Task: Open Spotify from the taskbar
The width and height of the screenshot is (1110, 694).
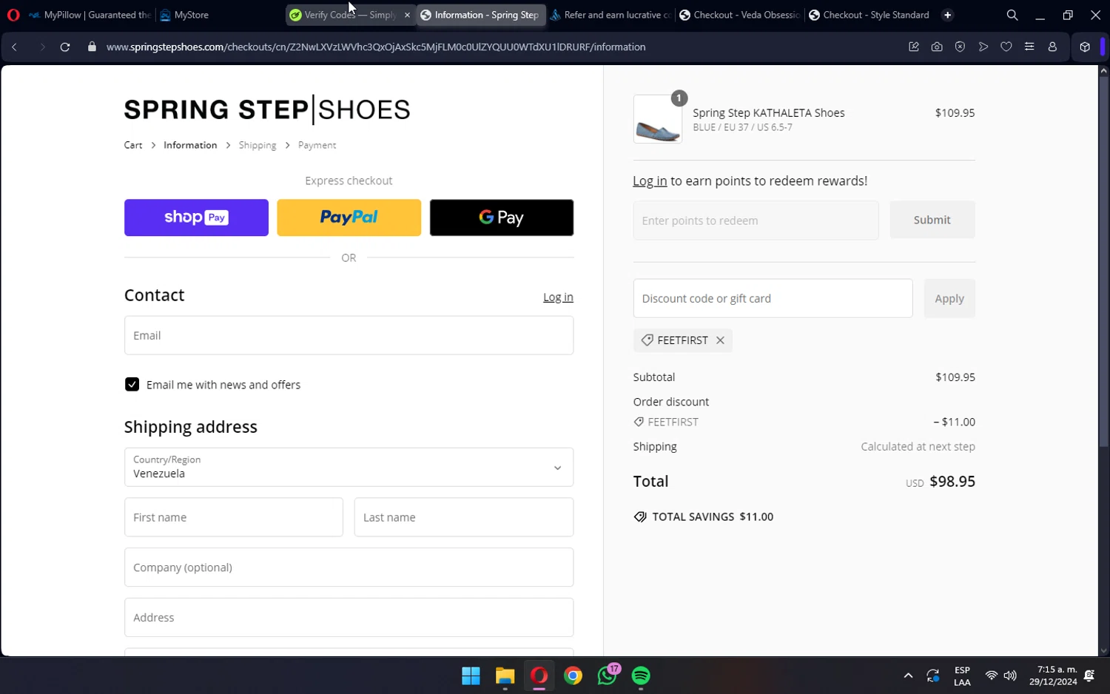Action: point(641,676)
